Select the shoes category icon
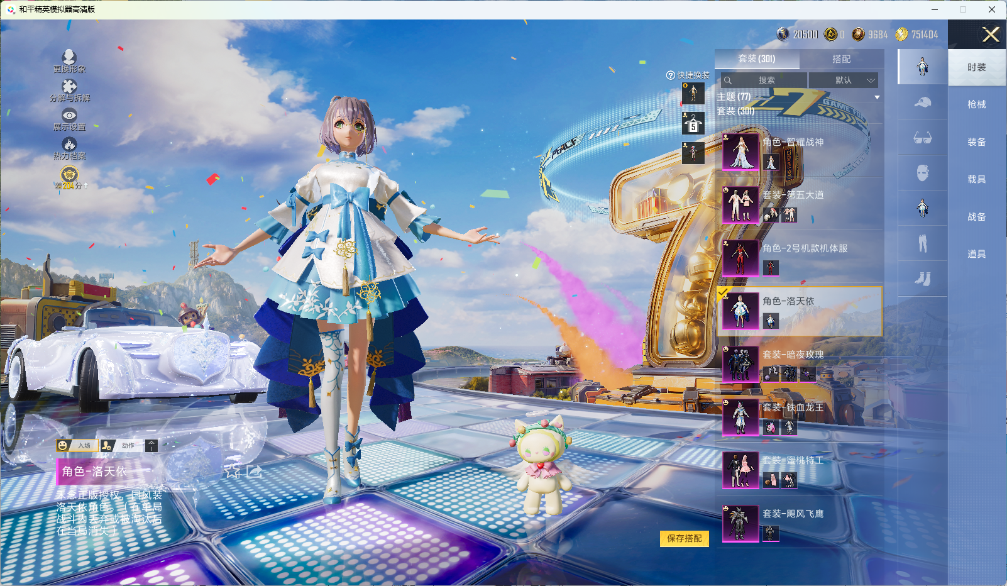The width and height of the screenshot is (1007, 586). (922, 279)
